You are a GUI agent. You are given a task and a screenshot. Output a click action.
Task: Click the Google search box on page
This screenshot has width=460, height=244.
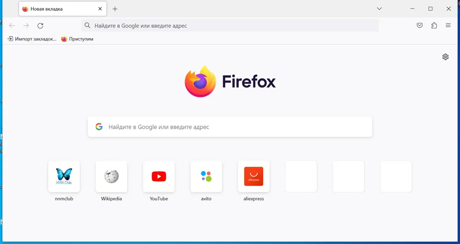pos(230,127)
